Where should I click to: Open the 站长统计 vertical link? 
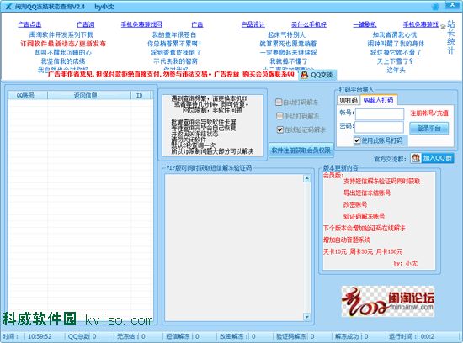click(451, 37)
